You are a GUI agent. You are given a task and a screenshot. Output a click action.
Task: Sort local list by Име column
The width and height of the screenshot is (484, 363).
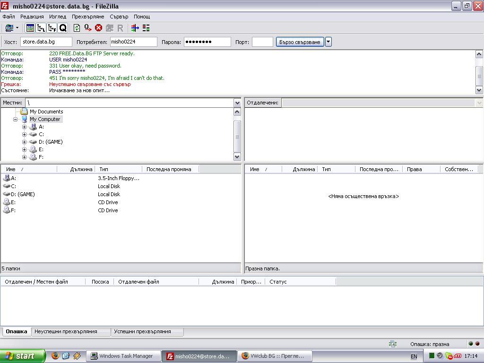click(29, 169)
